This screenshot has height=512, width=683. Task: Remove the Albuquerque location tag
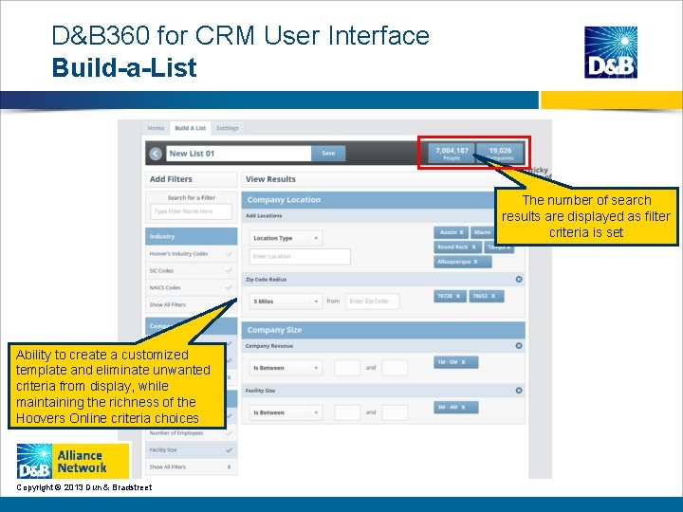(475, 262)
